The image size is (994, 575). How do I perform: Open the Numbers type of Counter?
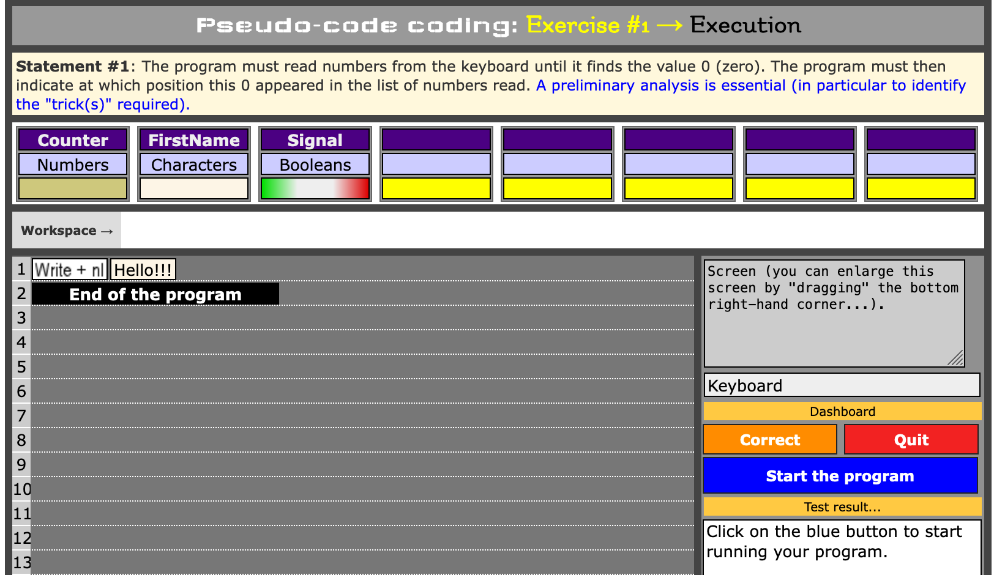coord(73,165)
